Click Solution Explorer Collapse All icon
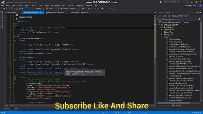 [179, 16]
